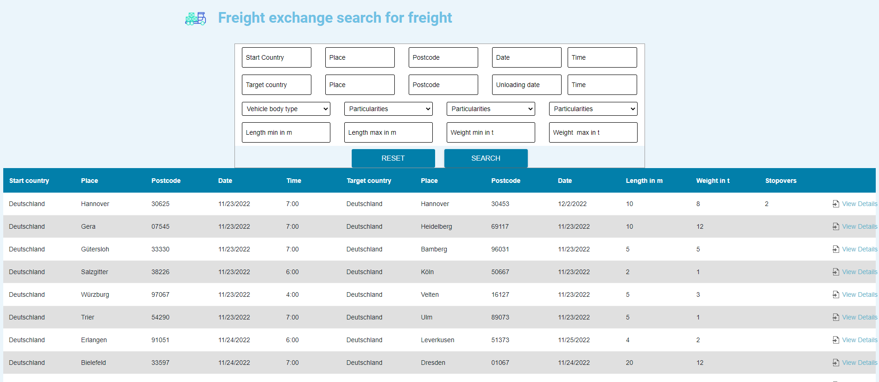Select the Length min in m field
The image size is (879, 382).
(286, 132)
